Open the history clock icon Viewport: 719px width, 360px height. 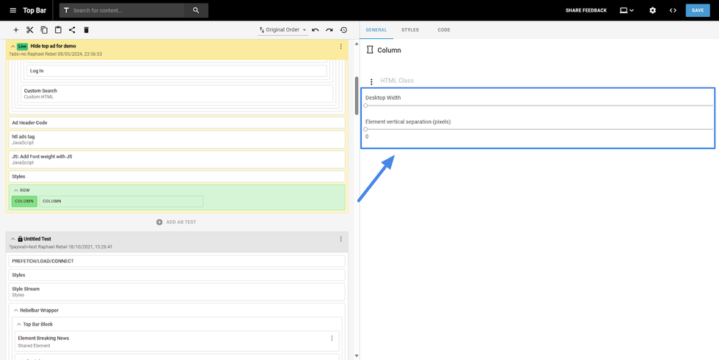343,30
